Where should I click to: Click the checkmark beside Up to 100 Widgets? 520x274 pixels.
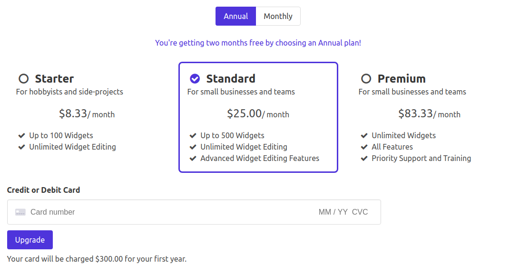pos(21,135)
